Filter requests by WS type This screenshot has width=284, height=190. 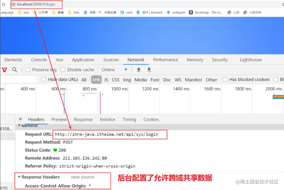pos(178,80)
